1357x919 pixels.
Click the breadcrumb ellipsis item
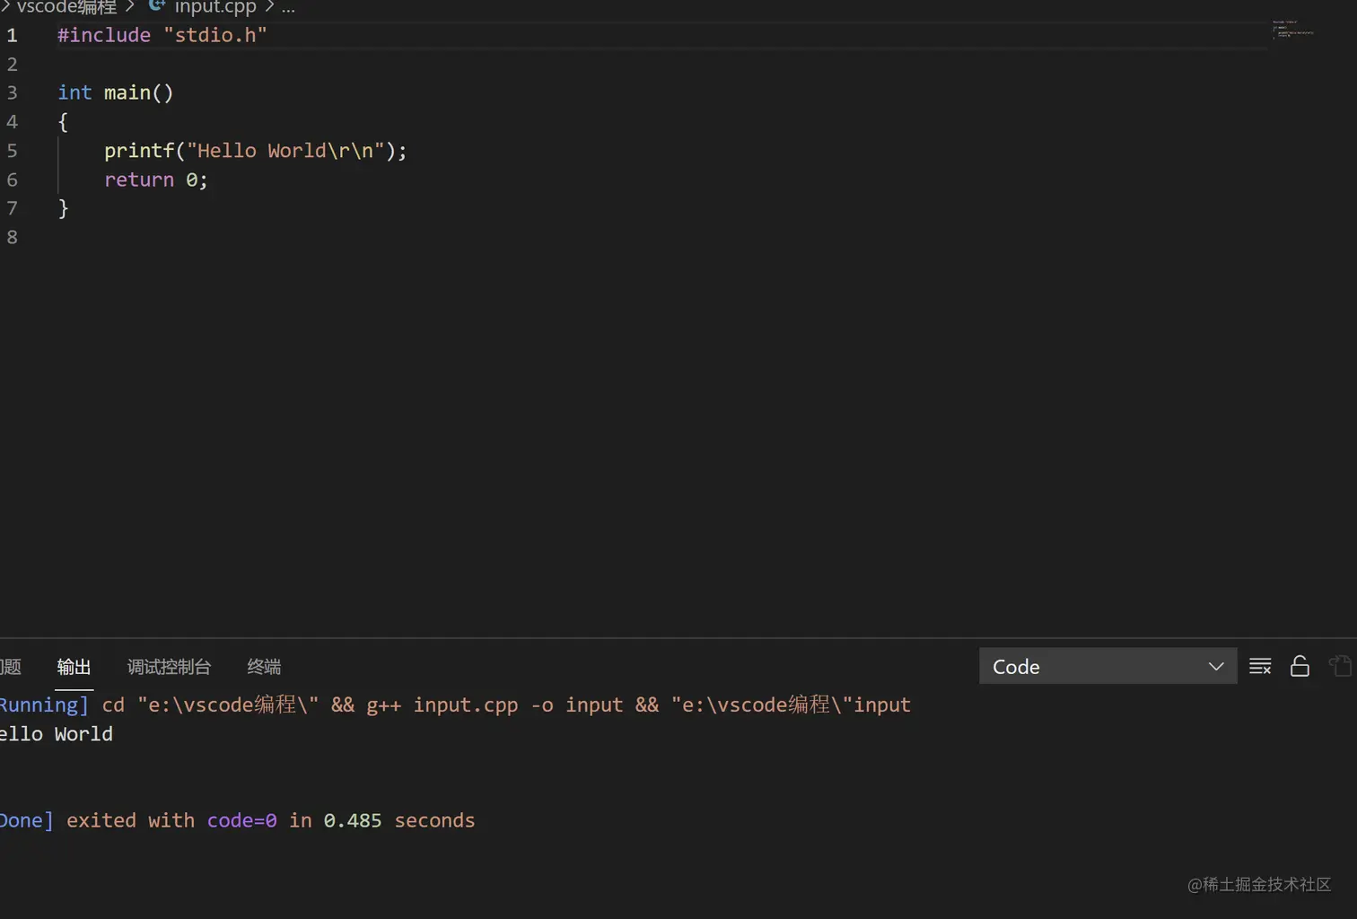288,7
